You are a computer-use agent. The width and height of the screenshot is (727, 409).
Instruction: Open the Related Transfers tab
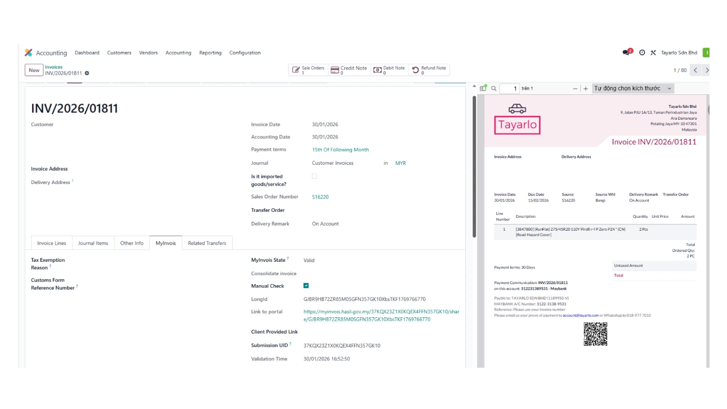pos(207,243)
